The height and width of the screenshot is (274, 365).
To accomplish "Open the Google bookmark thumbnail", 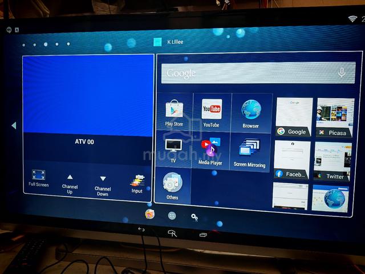I will 294,117.
